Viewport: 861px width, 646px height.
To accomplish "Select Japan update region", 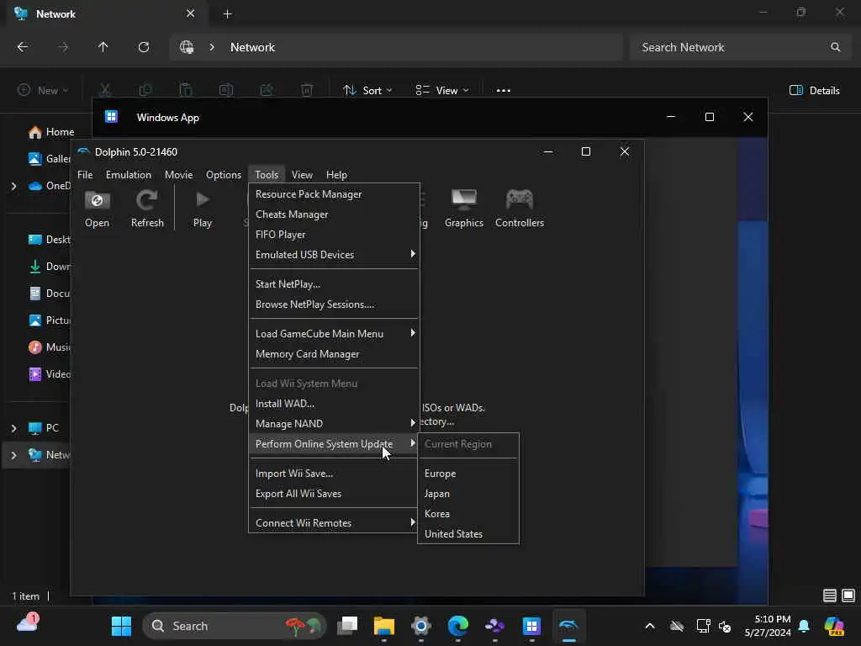I will click(x=467, y=494).
